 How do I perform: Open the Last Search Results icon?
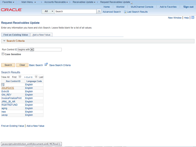[x=125, y=12]
